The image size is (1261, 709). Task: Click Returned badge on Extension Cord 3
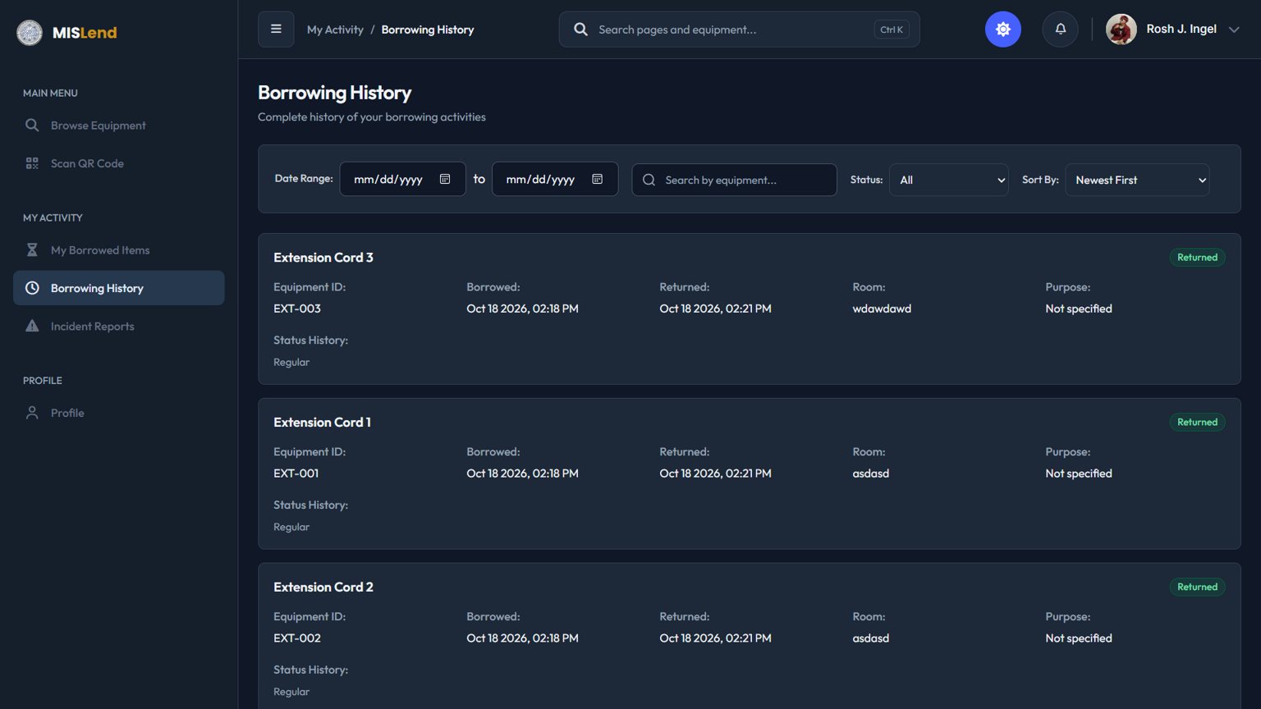pyautogui.click(x=1197, y=258)
